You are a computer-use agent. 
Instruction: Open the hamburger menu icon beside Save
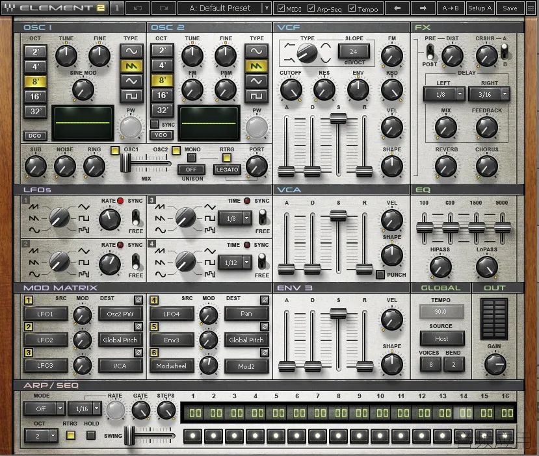click(x=531, y=8)
